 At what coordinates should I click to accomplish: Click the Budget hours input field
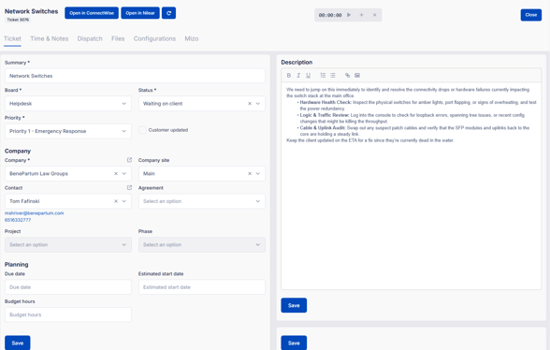click(x=68, y=314)
